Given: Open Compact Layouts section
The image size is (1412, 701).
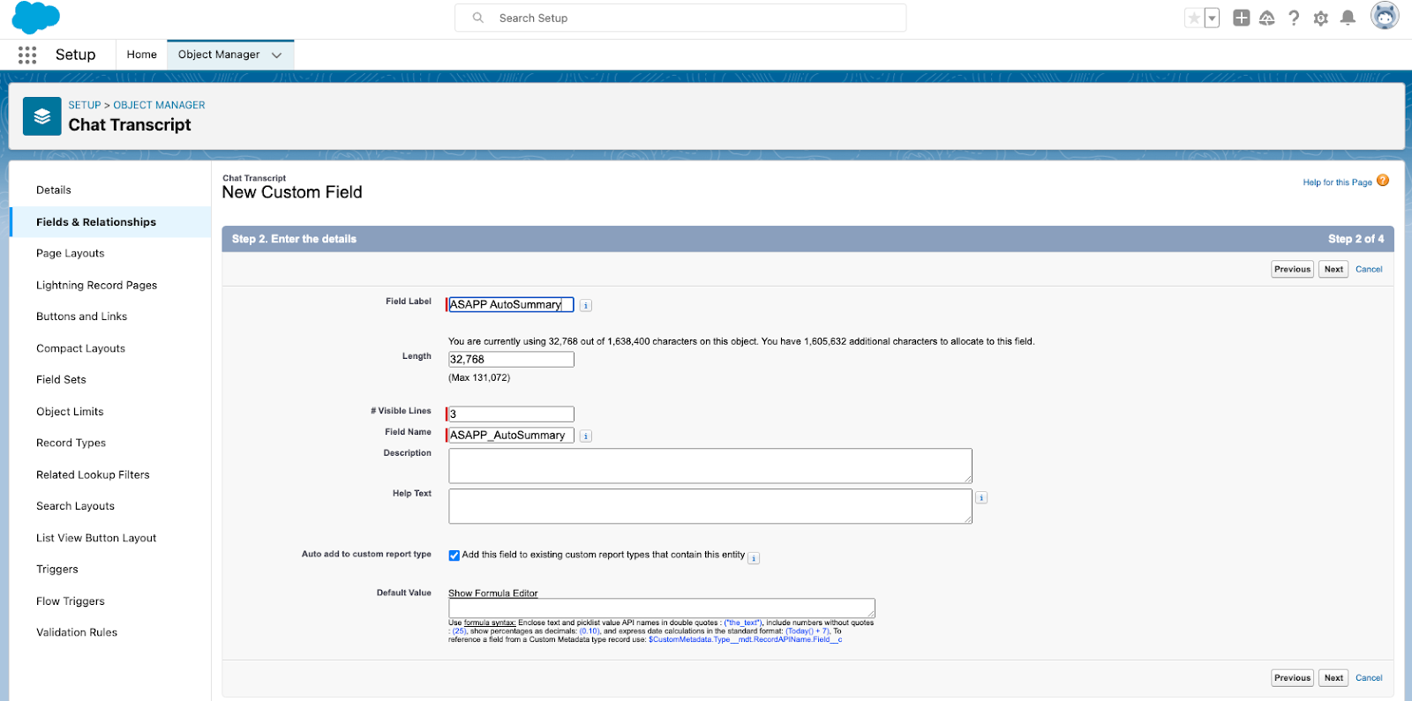Looking at the screenshot, I should tap(81, 348).
